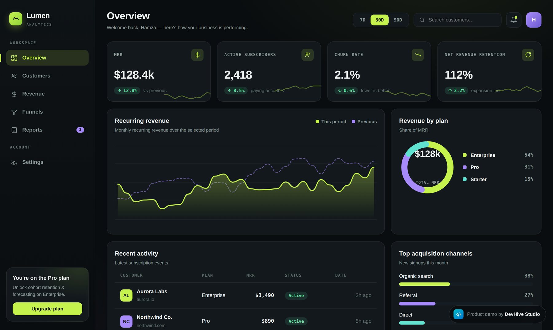Click the MRR dollar sign card icon
This screenshot has width=553, height=330.
point(197,55)
